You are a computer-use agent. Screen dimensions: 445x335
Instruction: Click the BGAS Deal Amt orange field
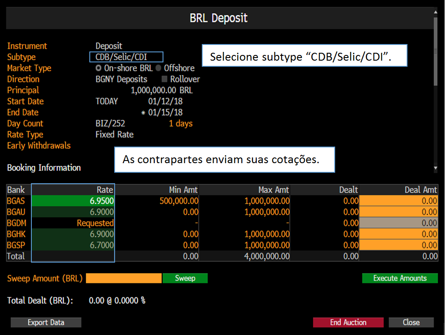coord(398,201)
